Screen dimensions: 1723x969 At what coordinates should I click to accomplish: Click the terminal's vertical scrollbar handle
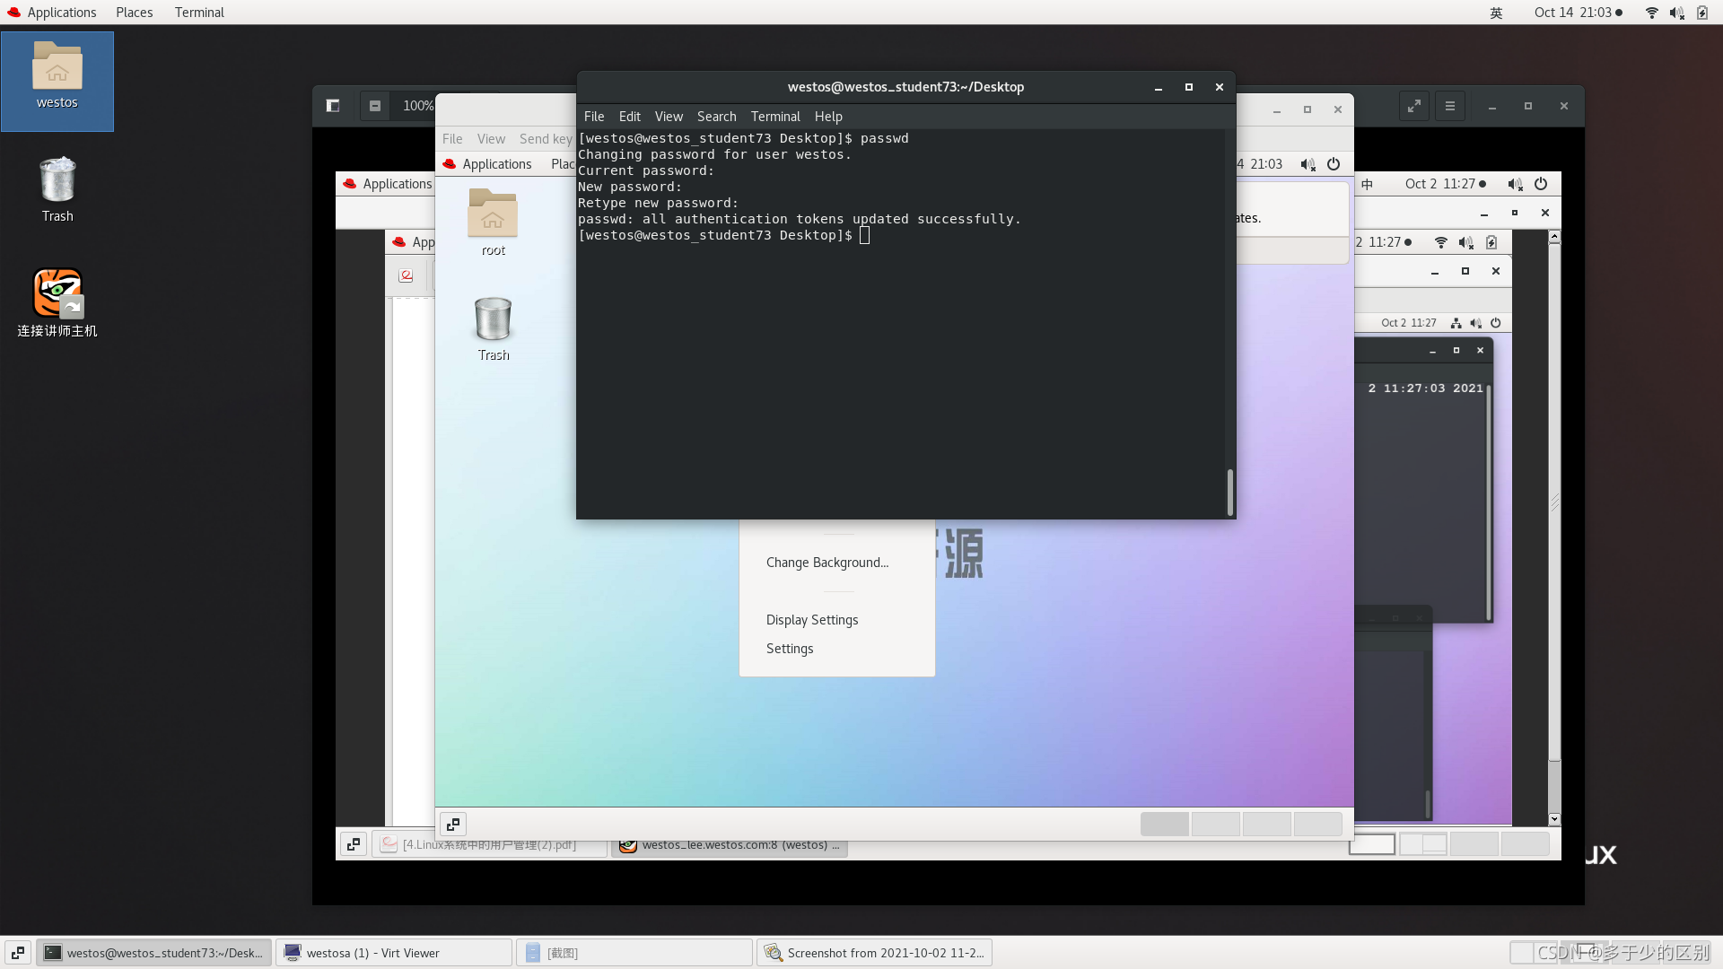[1229, 492]
